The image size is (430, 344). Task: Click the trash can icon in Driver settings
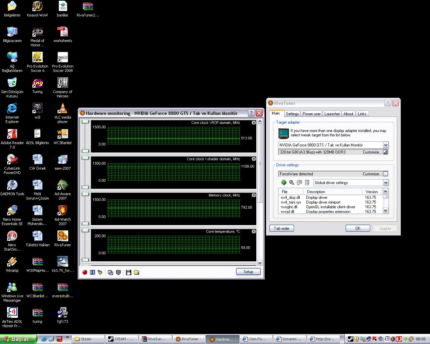(x=307, y=182)
